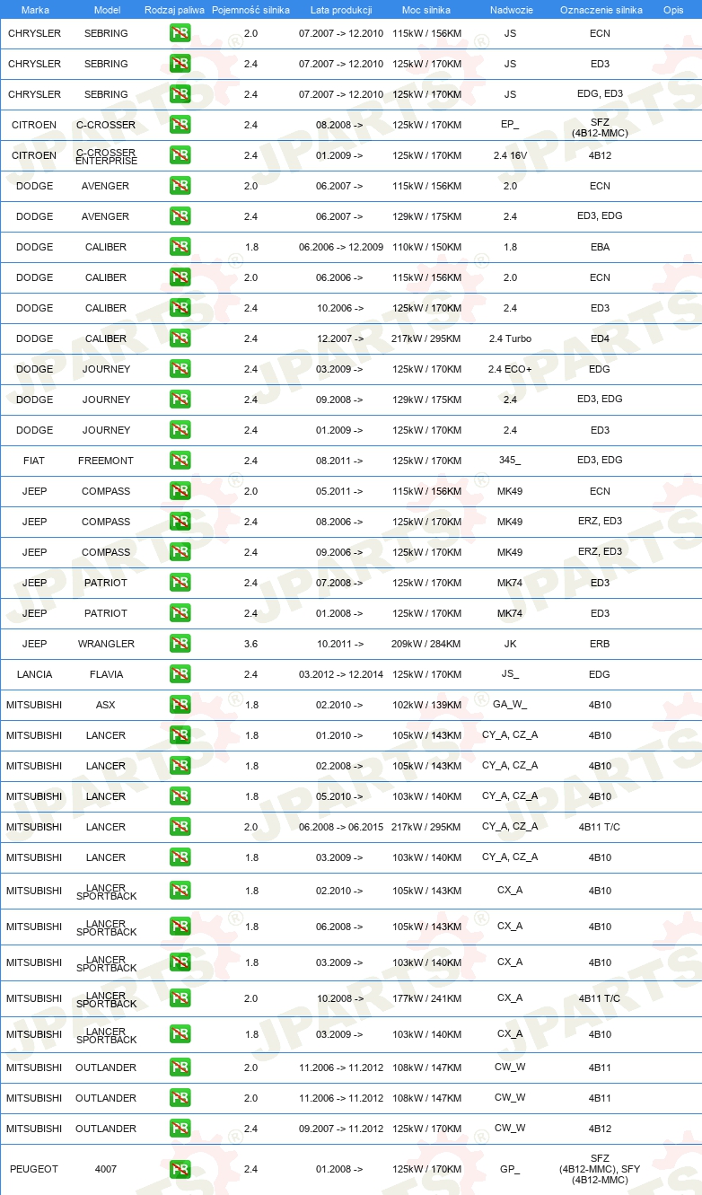Click the production dates 09.2007 -> 11.2012

point(341,1129)
